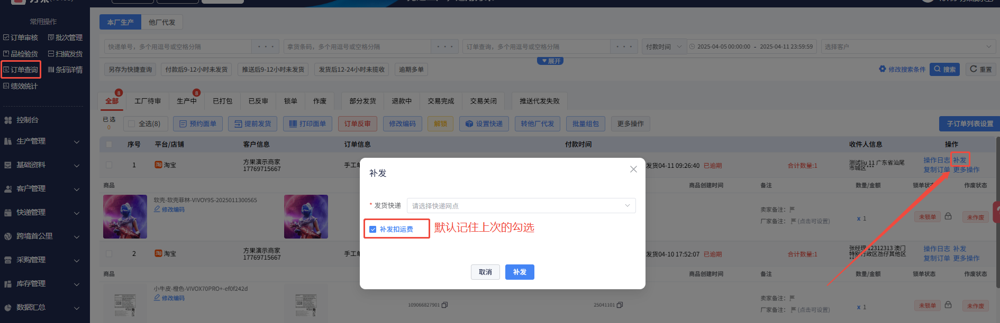Expand 库存管理 chevron in sidebar
Screen dimensions: 1000x323
point(77,284)
